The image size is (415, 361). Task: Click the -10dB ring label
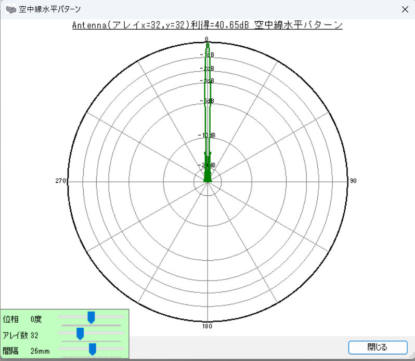point(207,136)
